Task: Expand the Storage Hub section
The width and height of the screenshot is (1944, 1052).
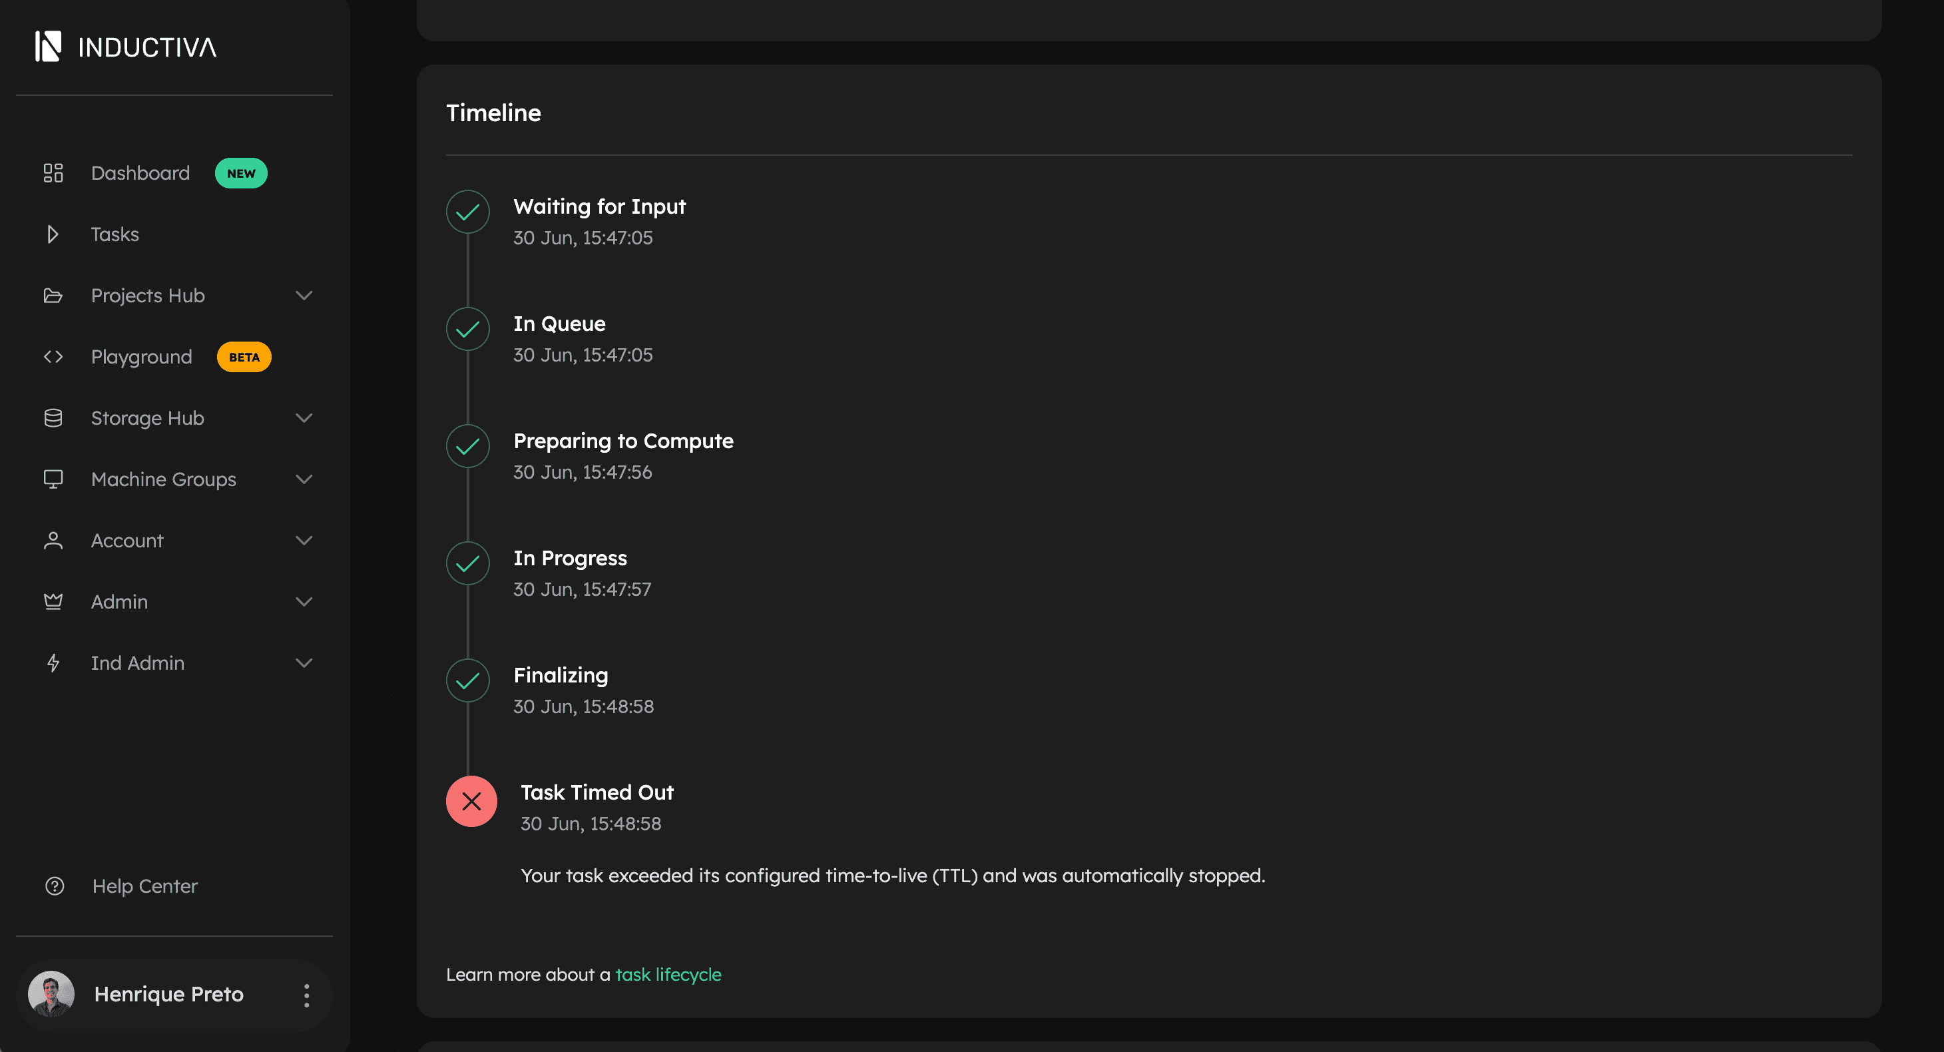Action: pos(304,417)
